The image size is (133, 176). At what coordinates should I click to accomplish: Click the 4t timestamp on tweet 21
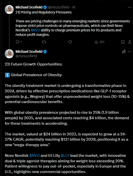(x=74, y=7)
